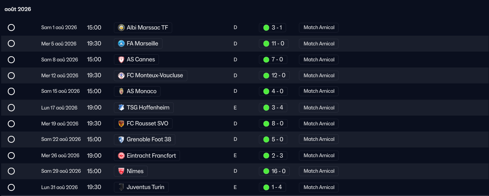Viewport: 489px width, 196px height.
Task: Click the FA Marseille club logo
Action: [121, 43]
